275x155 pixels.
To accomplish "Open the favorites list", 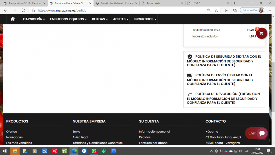I will pos(226,10).
